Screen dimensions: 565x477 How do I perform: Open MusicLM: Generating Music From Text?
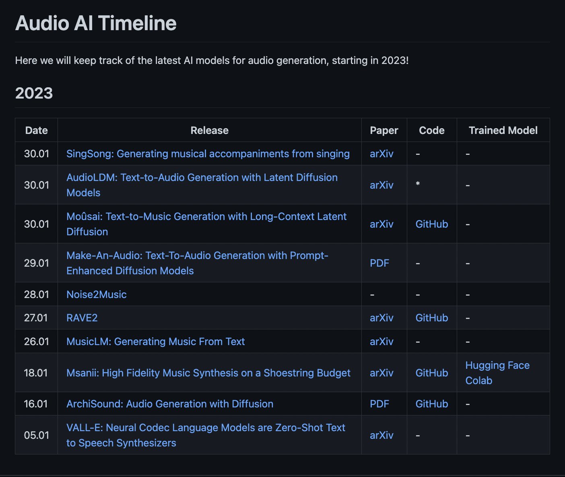(x=155, y=341)
